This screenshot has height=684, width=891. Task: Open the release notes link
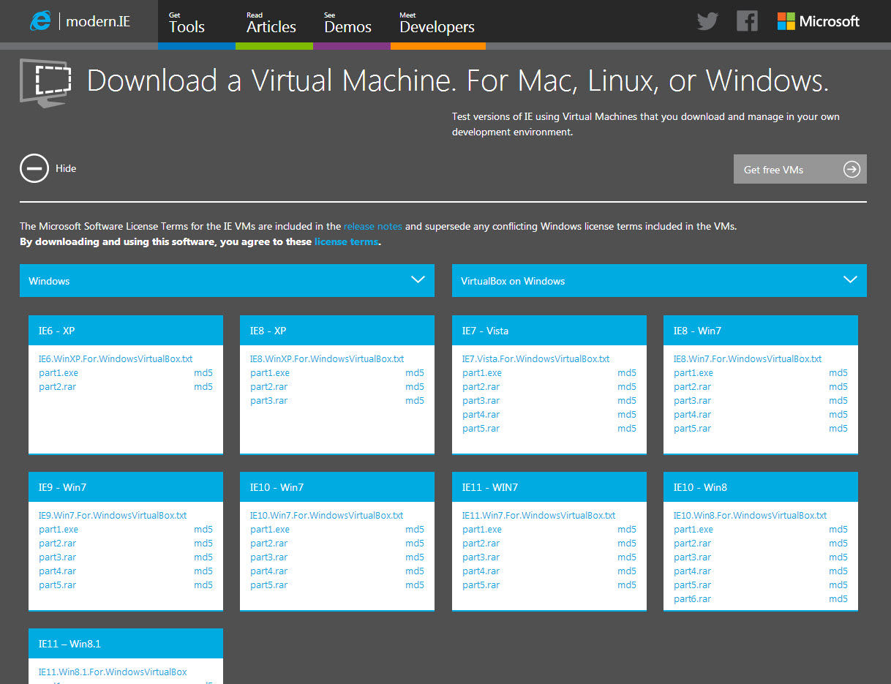click(373, 226)
